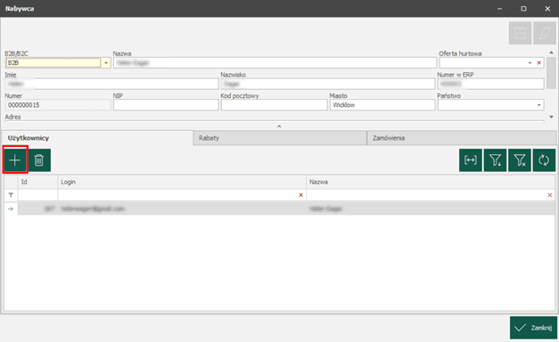Sort by the Login column header

pyautogui.click(x=182, y=182)
